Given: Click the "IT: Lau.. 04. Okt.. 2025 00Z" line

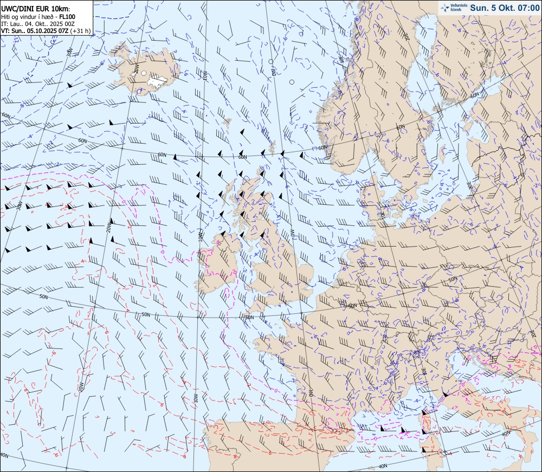Looking at the screenshot, I should [38, 24].
